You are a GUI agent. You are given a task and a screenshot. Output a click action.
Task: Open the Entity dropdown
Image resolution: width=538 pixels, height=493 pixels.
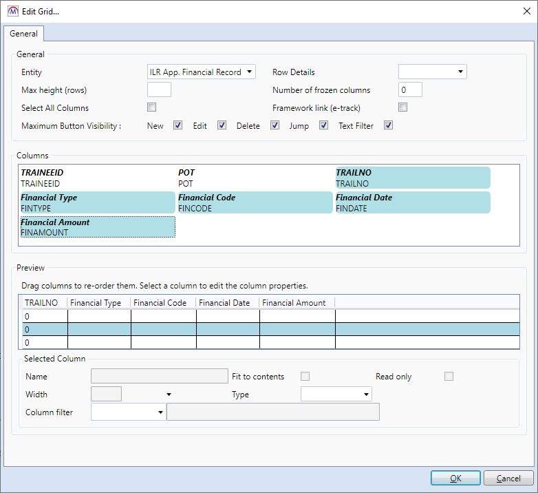click(201, 72)
